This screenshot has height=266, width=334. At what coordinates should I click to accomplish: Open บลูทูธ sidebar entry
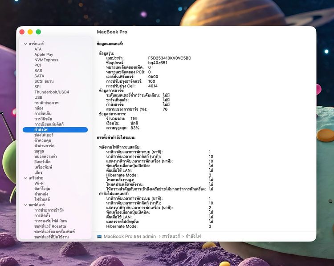tap(39, 151)
